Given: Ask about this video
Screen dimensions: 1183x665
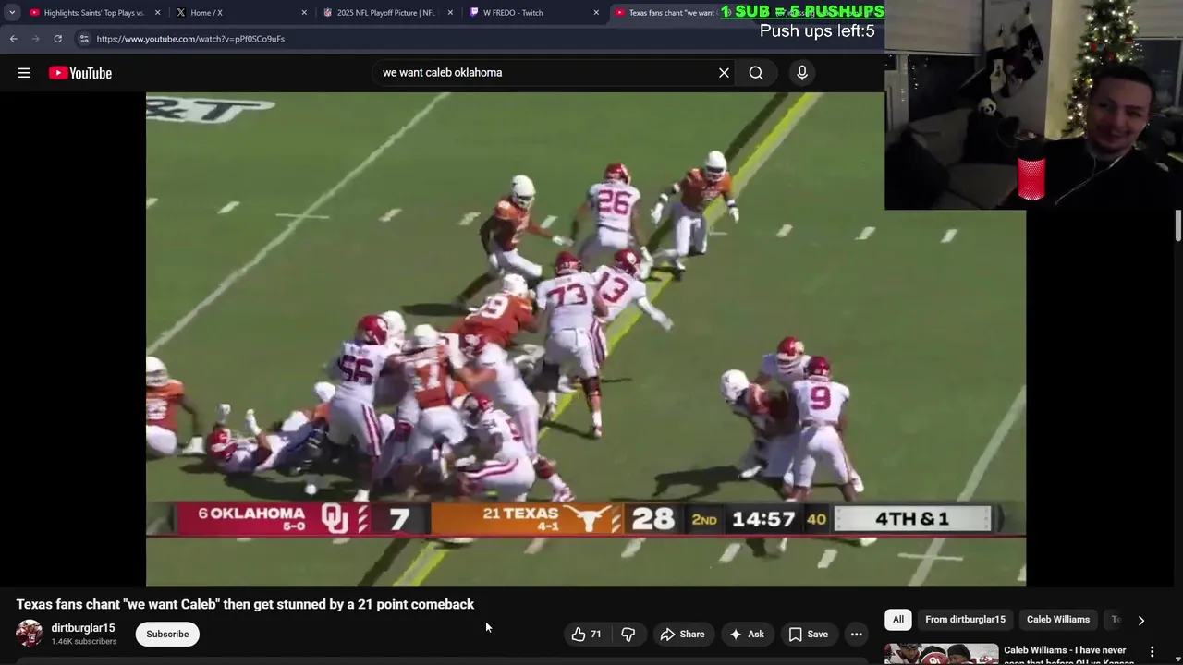Looking at the screenshot, I should pyautogui.click(x=747, y=634).
